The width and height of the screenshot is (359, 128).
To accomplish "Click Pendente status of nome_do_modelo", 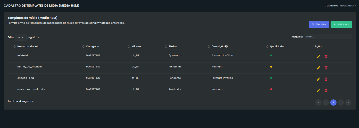I will [175, 67].
